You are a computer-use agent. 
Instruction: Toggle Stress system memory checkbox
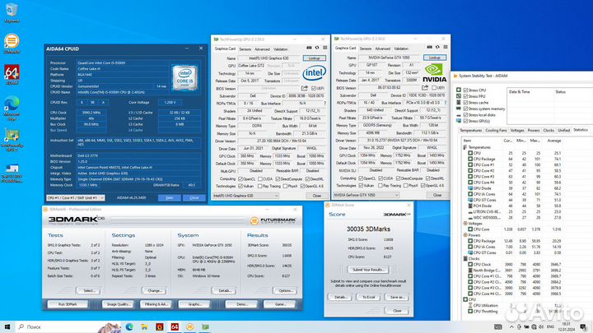(x=465, y=109)
